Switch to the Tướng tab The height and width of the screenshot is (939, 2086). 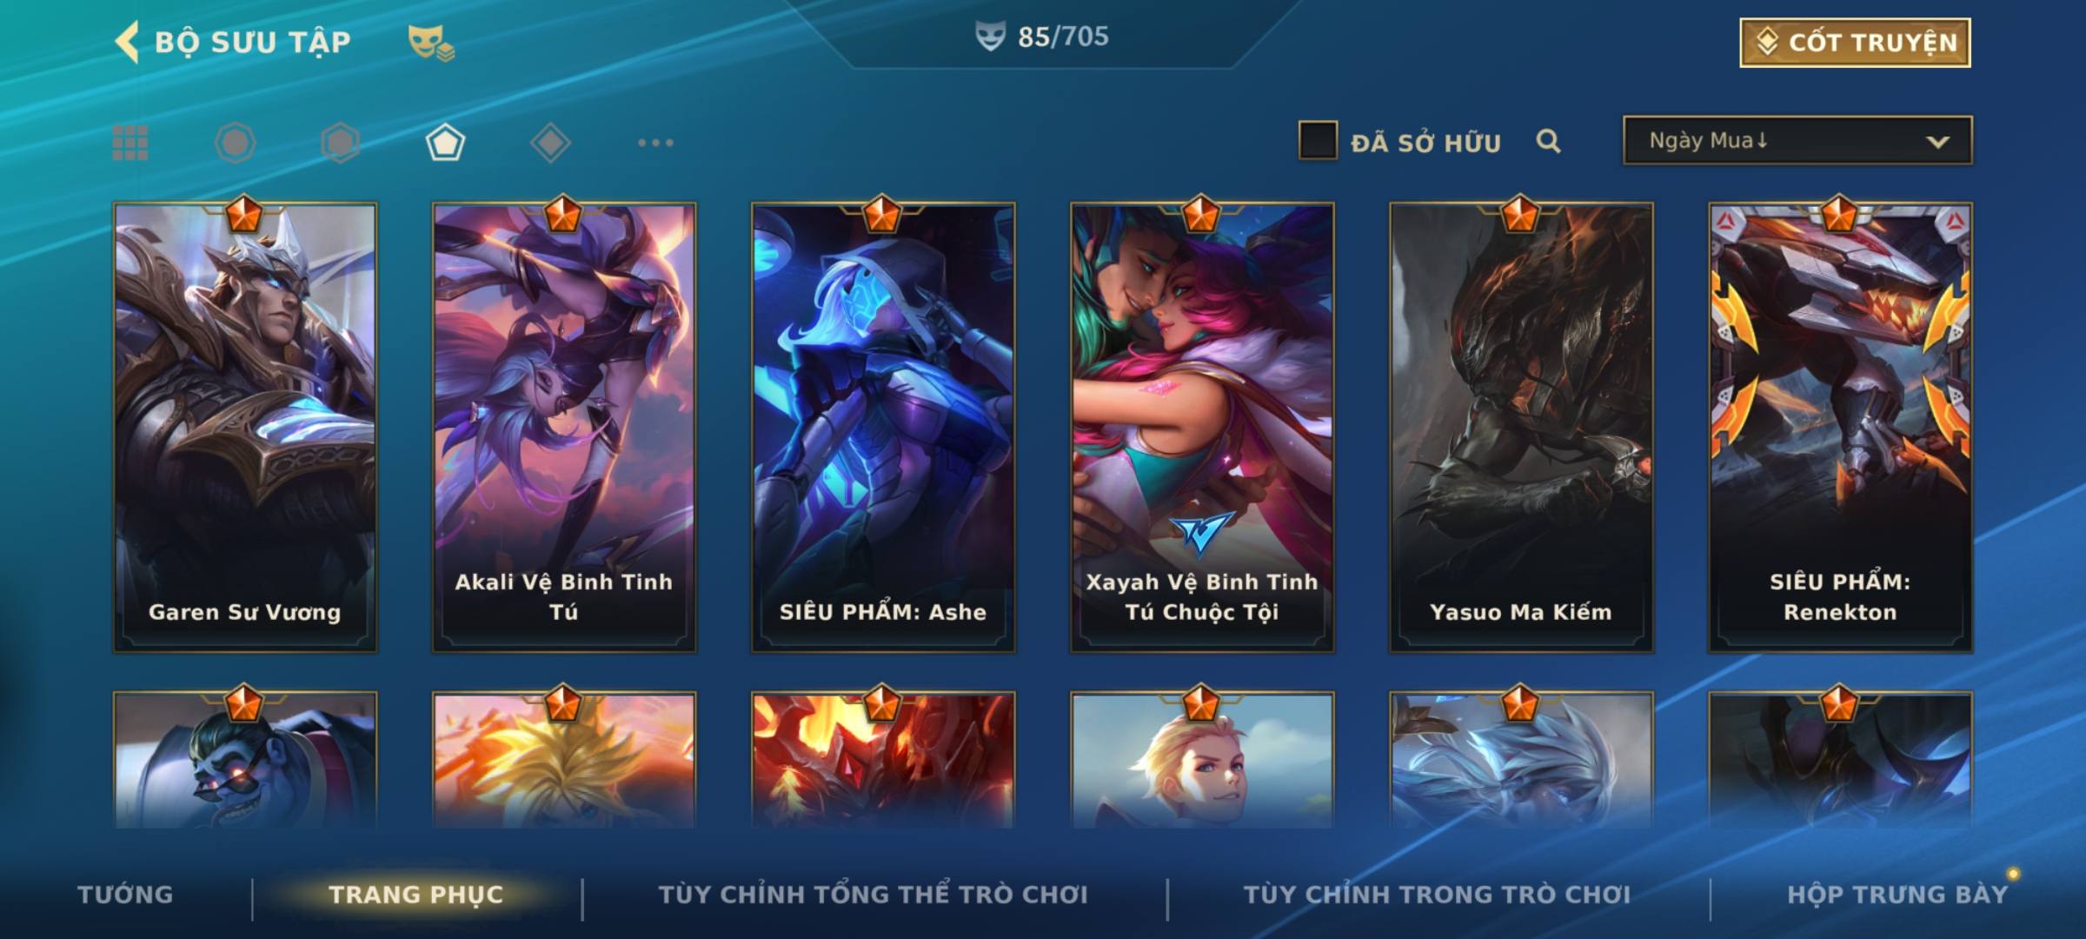(125, 894)
